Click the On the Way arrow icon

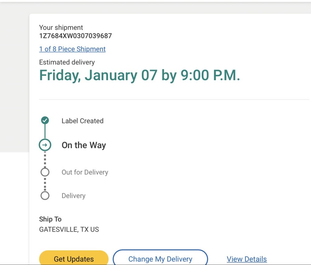[45, 145]
